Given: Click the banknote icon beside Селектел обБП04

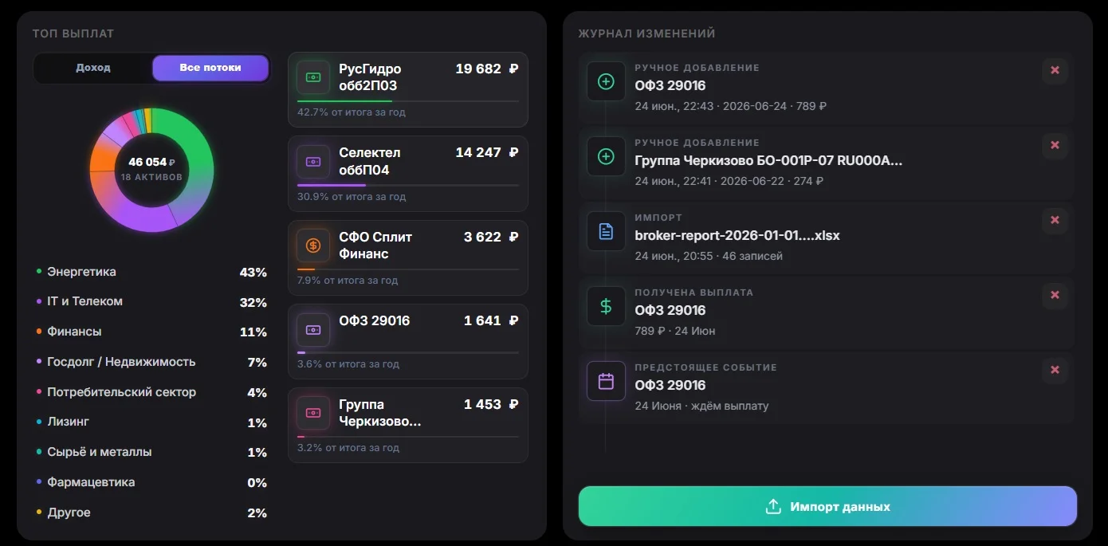Looking at the screenshot, I should 313,161.
